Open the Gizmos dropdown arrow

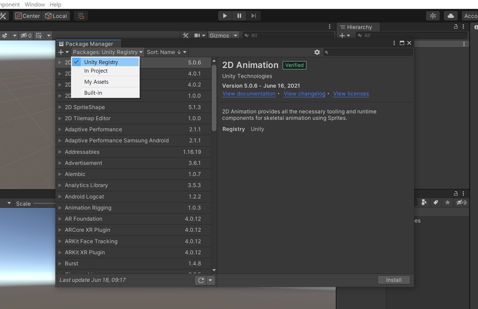point(235,35)
